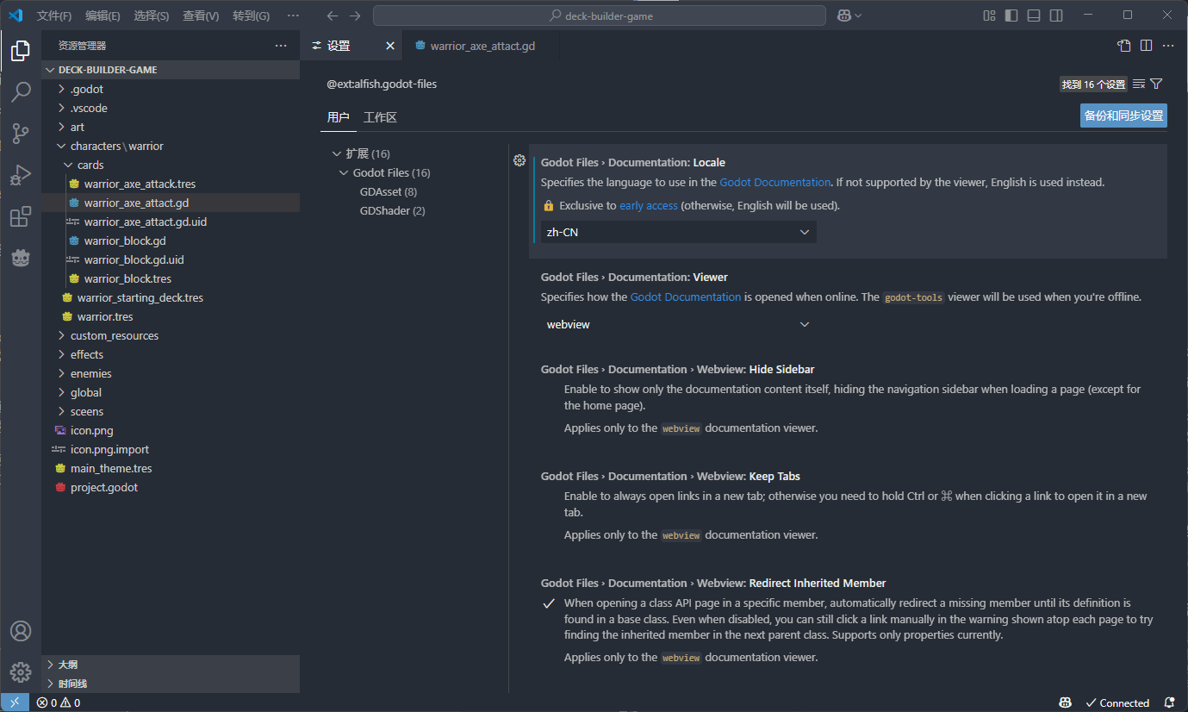Viewport: 1188px width, 712px height.
Task: Open the Run and Debug view
Action: pos(21,175)
